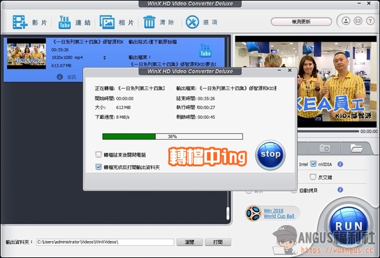Click the check for updates (檢測更新) button

[301, 21]
